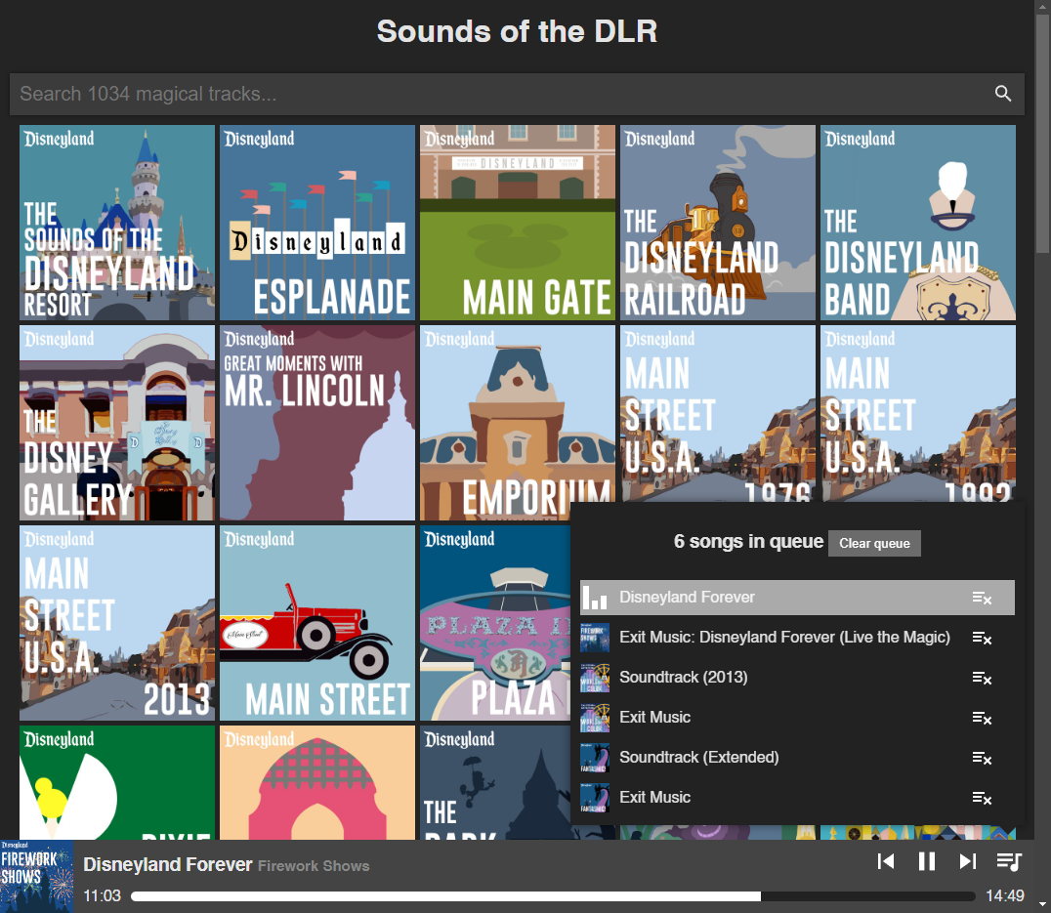Image resolution: width=1051 pixels, height=913 pixels.
Task: Skip to the next track
Action: 967,861
